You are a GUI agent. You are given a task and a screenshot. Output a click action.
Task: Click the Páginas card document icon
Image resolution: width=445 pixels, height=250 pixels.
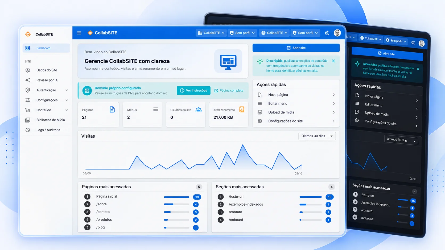tap(112, 109)
